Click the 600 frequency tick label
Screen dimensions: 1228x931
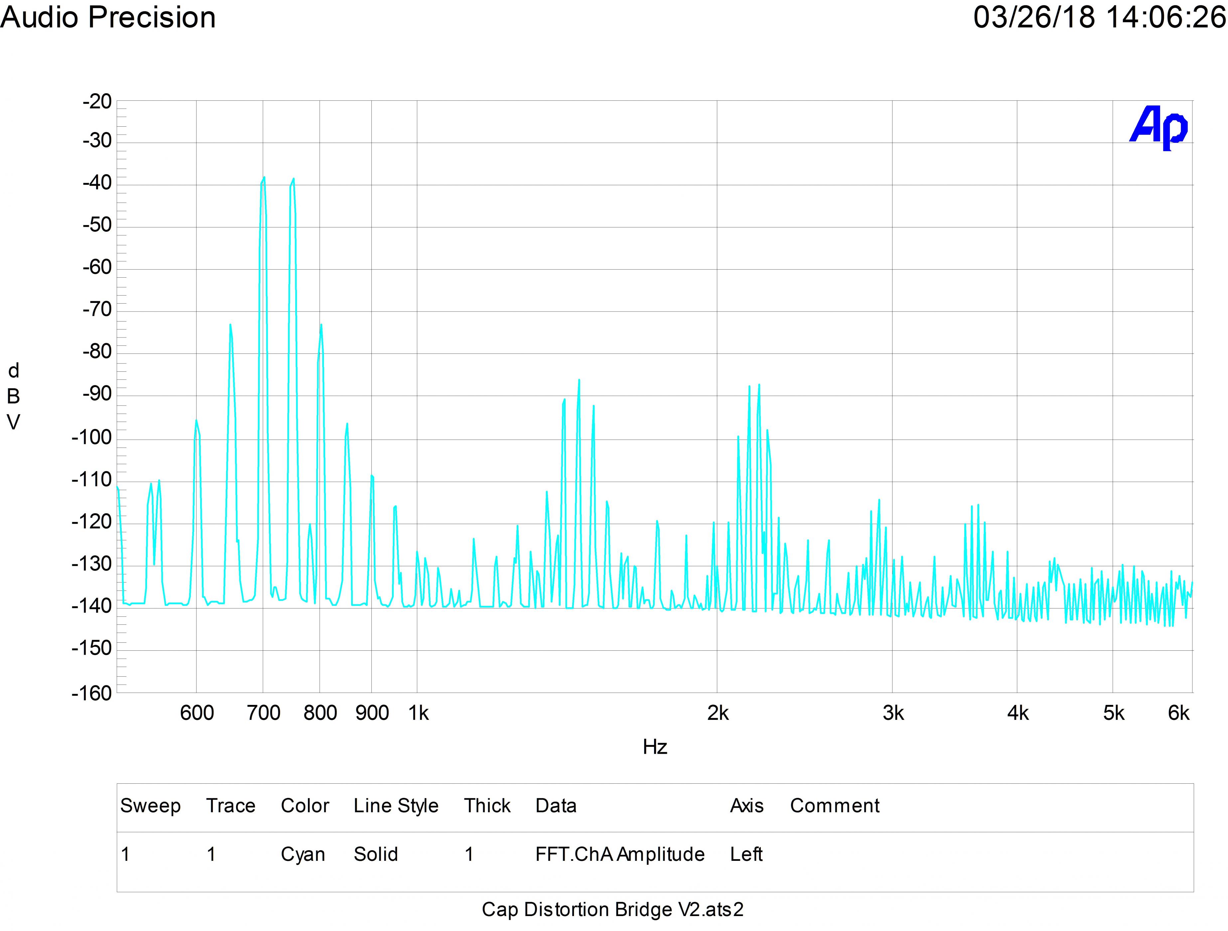tap(197, 713)
